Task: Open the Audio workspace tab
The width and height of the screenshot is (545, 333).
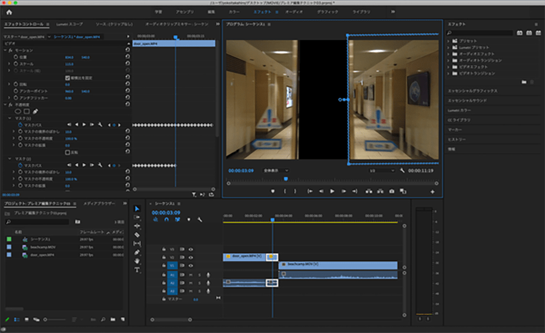Action: pyautogui.click(x=294, y=11)
